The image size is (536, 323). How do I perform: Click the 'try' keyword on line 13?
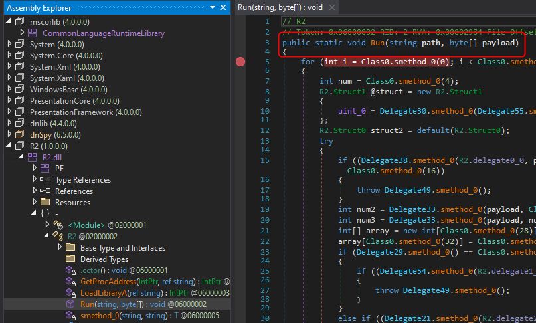point(327,141)
